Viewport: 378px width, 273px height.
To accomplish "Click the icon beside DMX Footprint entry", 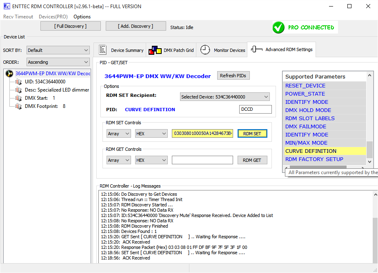I will [18, 106].
